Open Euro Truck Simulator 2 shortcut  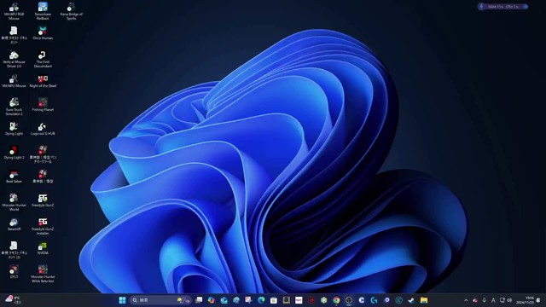coord(14,107)
